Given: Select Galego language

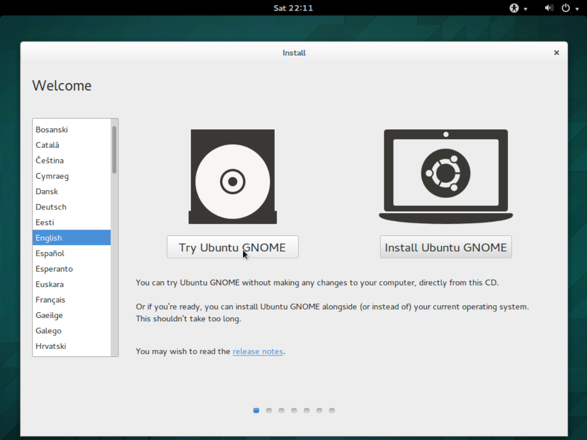Looking at the screenshot, I should pos(72,331).
